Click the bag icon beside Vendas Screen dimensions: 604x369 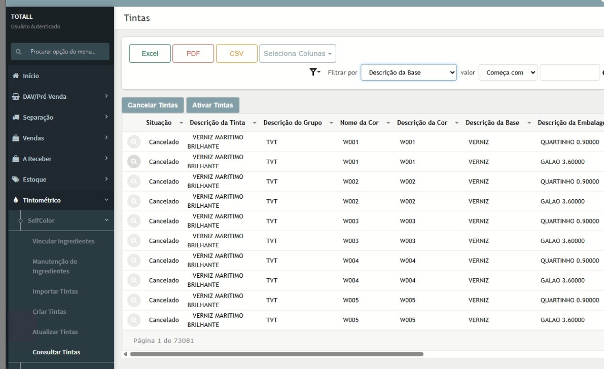[15, 138]
